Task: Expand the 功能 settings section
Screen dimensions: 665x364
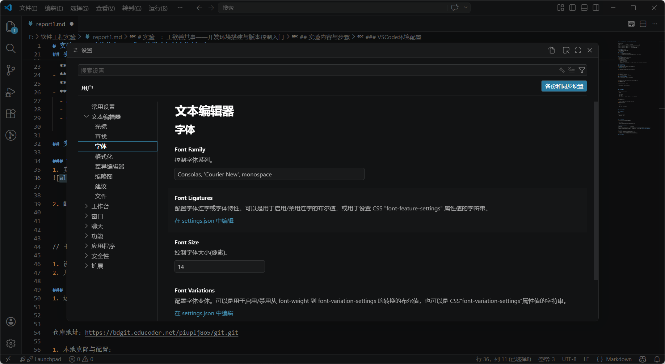Action: click(87, 236)
